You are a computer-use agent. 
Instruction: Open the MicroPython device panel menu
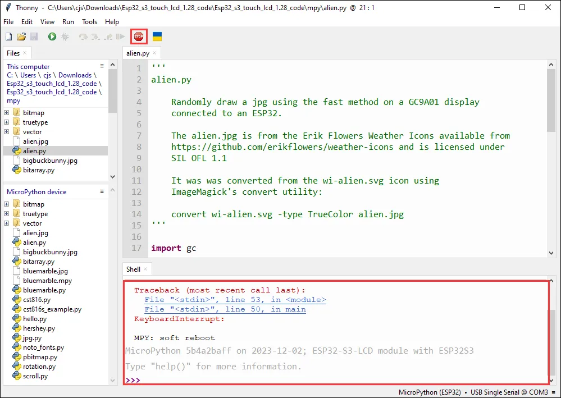click(102, 191)
